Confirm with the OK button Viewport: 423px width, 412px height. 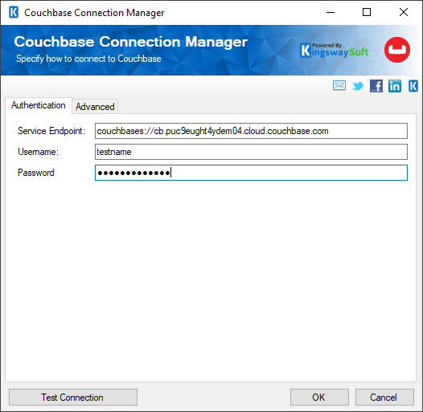[x=319, y=398]
